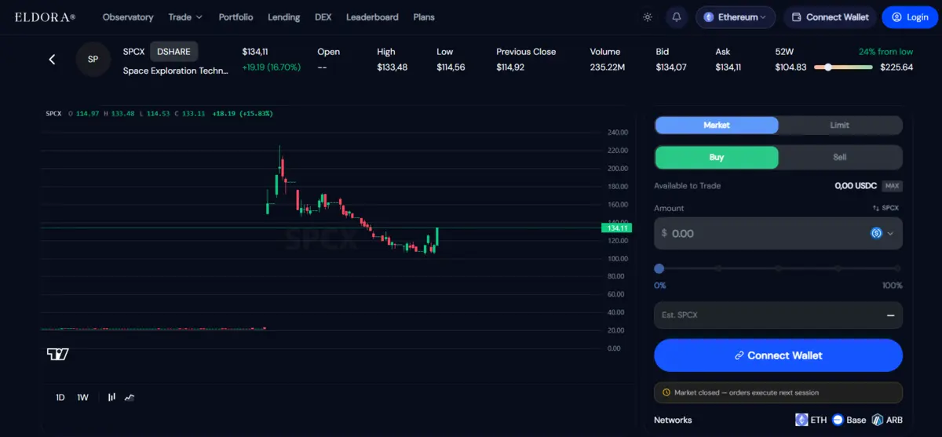Set chart interval to 1W
This screenshot has width=942, height=437.
[x=83, y=397]
